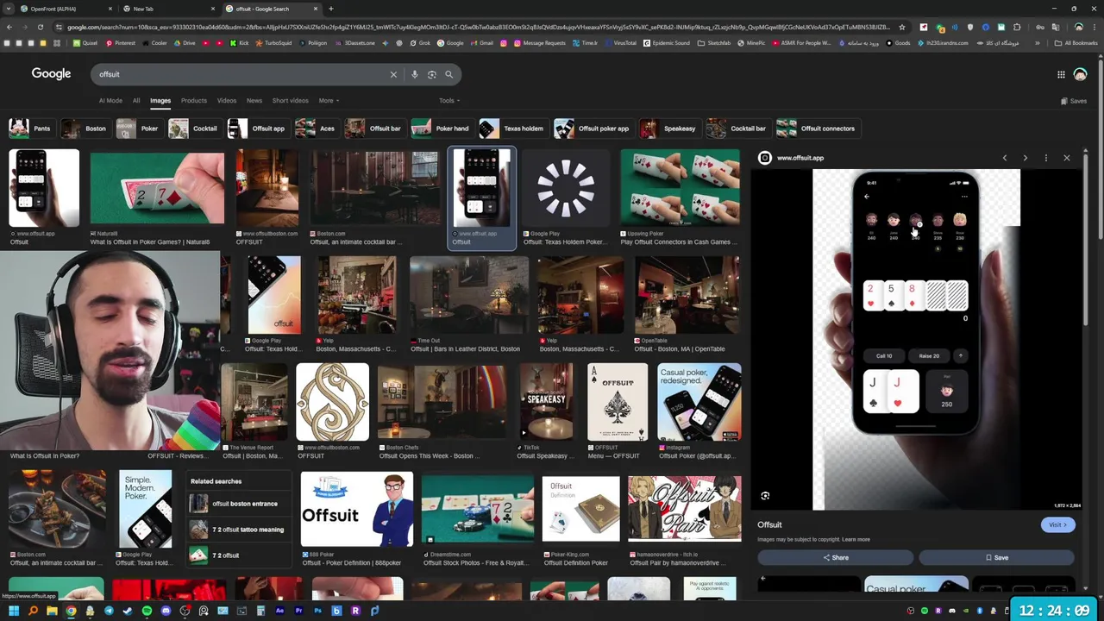Open the Short videos tab
This screenshot has height=621, width=1104.
click(x=290, y=101)
